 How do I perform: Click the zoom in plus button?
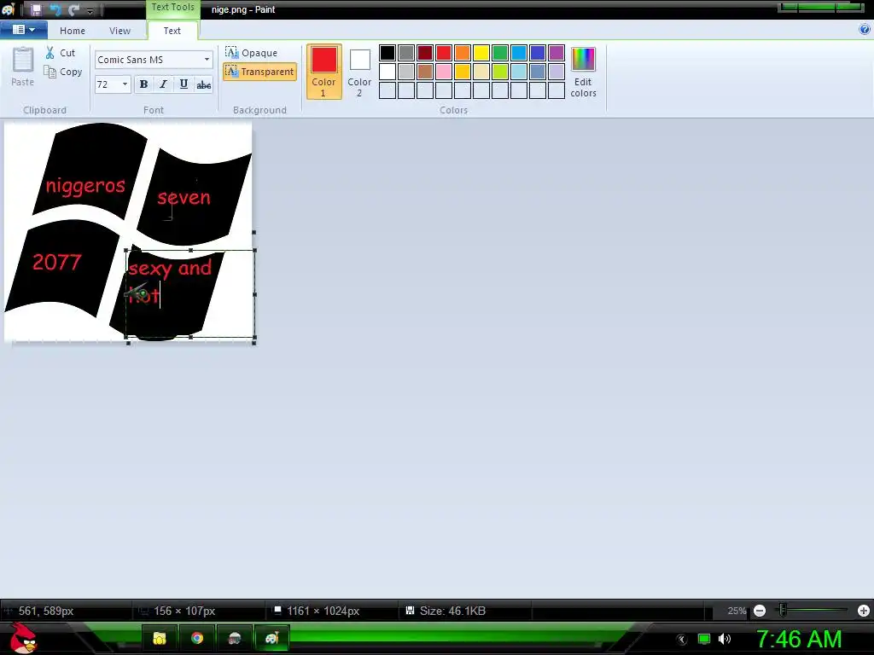coord(864,611)
